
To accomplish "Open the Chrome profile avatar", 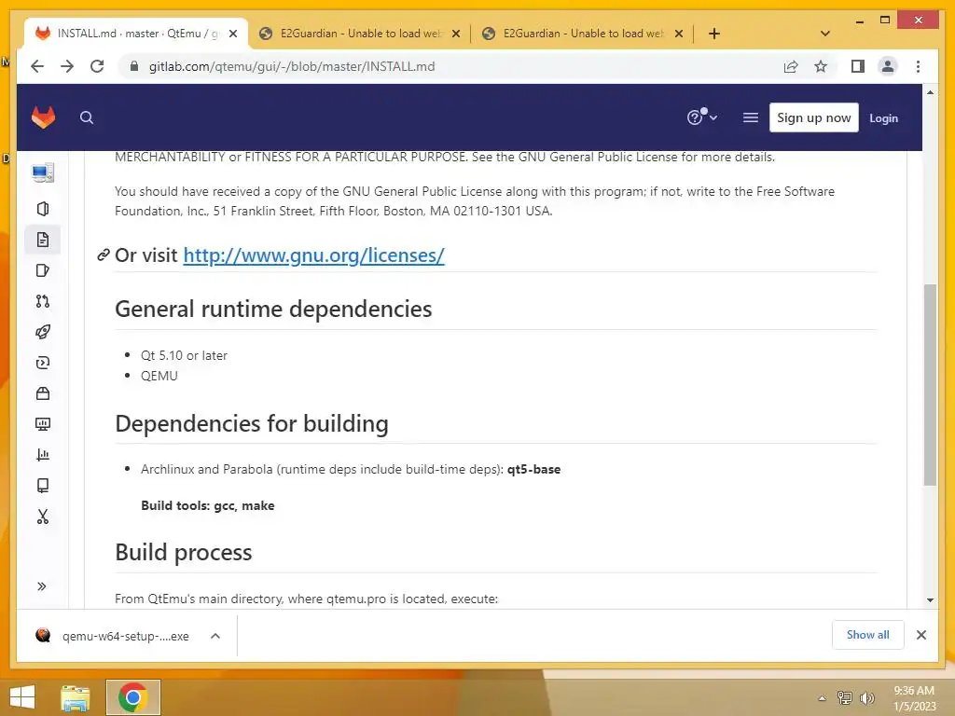I will pyautogui.click(x=888, y=66).
